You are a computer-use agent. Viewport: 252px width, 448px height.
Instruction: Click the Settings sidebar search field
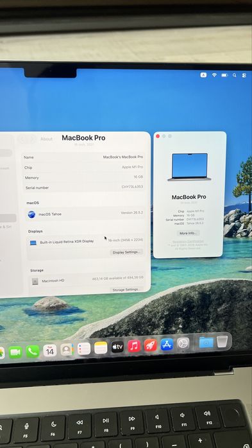pyautogui.click(x=6, y=153)
